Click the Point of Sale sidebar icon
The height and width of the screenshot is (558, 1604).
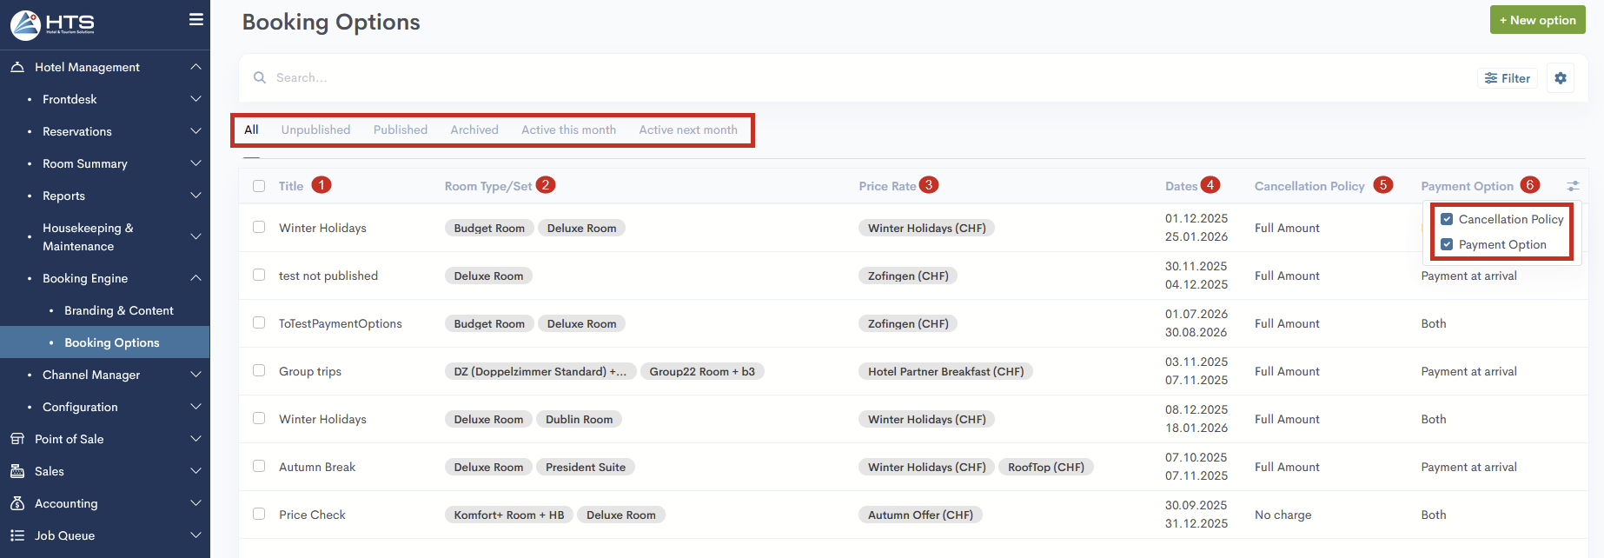[17, 439]
